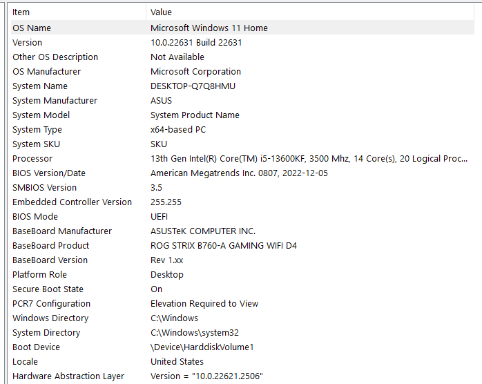Select the BaseBoard Manufacturer row label
This screenshot has width=482, height=384.
pyautogui.click(x=62, y=231)
